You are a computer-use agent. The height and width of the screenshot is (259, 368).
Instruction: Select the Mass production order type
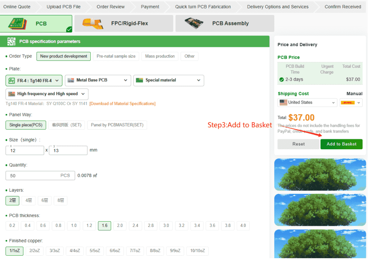click(x=160, y=56)
